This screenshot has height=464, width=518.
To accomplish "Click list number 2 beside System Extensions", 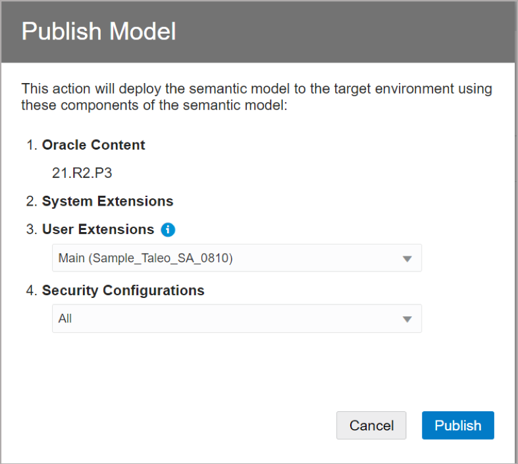I will (x=32, y=201).
